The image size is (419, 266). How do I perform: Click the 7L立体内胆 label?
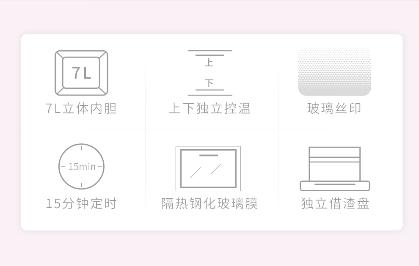81,108
